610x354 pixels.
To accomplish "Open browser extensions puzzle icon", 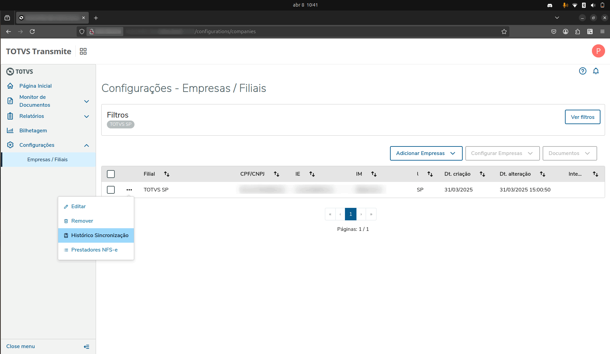I will (x=577, y=32).
